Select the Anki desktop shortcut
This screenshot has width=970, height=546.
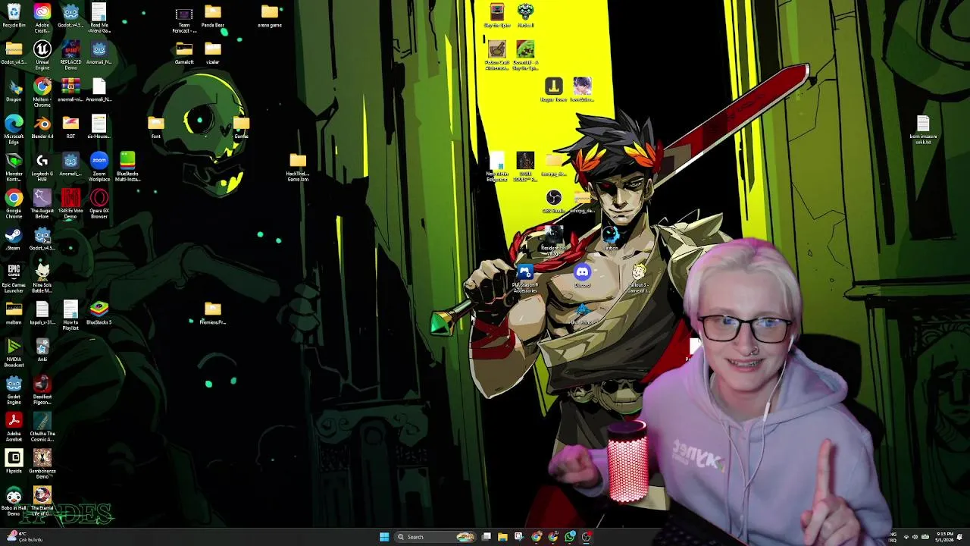[42, 350]
